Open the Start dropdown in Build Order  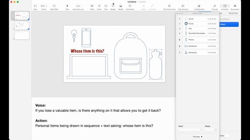click(x=191, y=130)
